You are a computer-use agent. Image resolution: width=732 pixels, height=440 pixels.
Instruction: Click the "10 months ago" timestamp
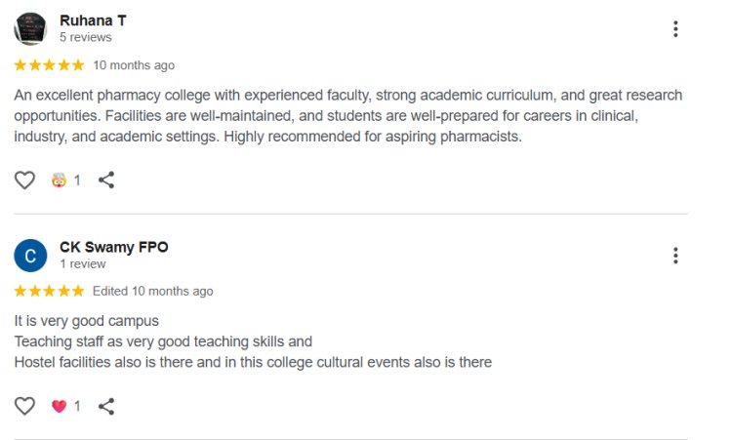(x=134, y=65)
